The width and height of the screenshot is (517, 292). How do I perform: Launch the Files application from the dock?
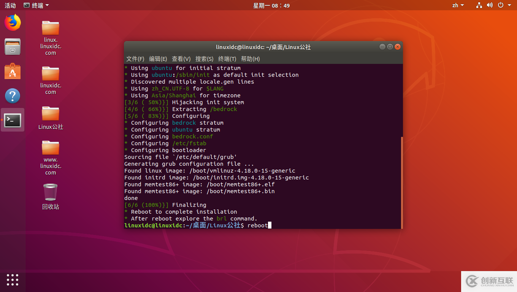point(13,47)
